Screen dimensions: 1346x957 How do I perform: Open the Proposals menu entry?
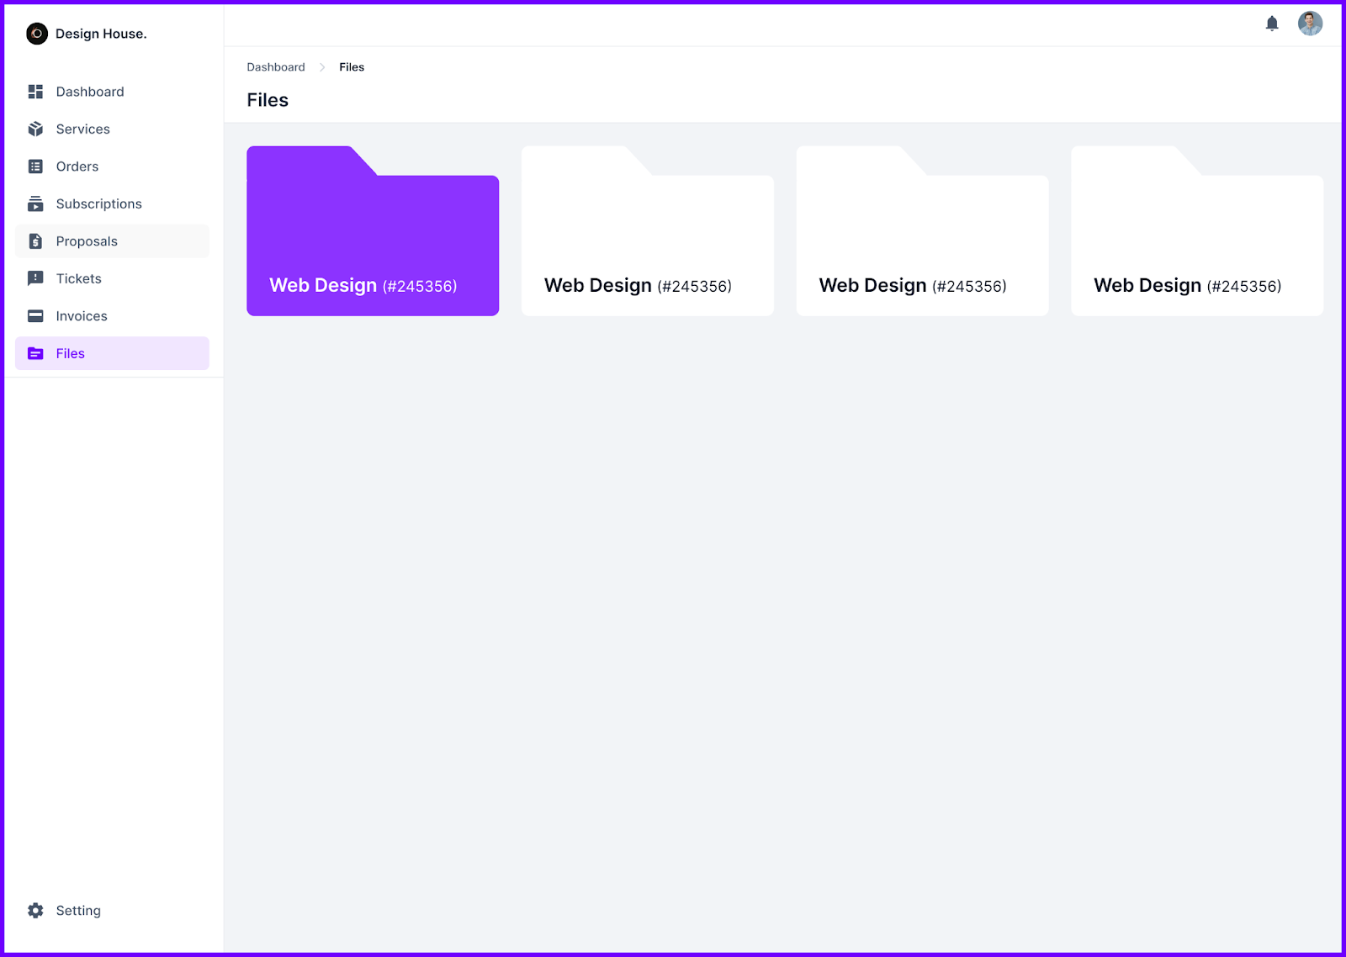(x=87, y=241)
